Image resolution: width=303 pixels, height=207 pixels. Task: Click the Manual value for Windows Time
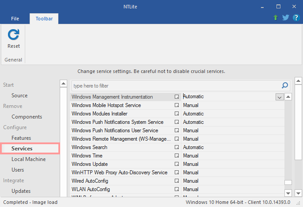pos(191,156)
